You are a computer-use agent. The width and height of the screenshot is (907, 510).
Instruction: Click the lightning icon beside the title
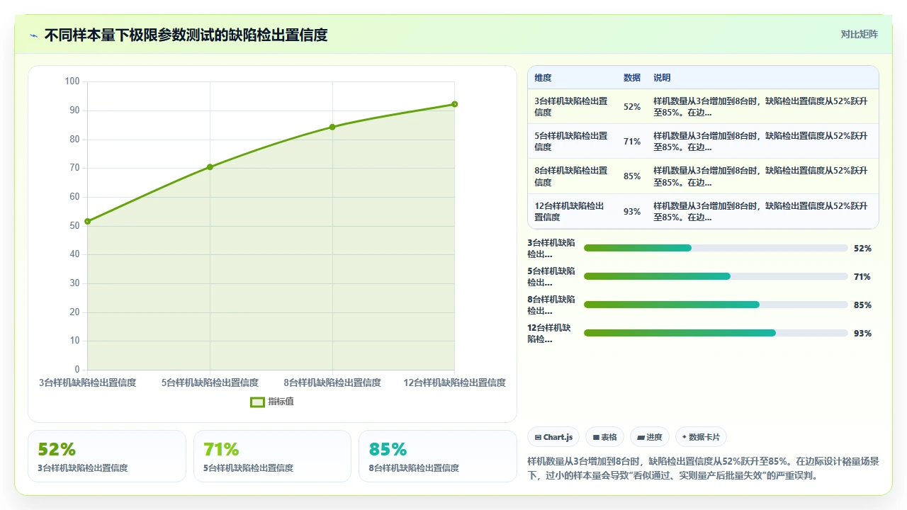[34, 35]
